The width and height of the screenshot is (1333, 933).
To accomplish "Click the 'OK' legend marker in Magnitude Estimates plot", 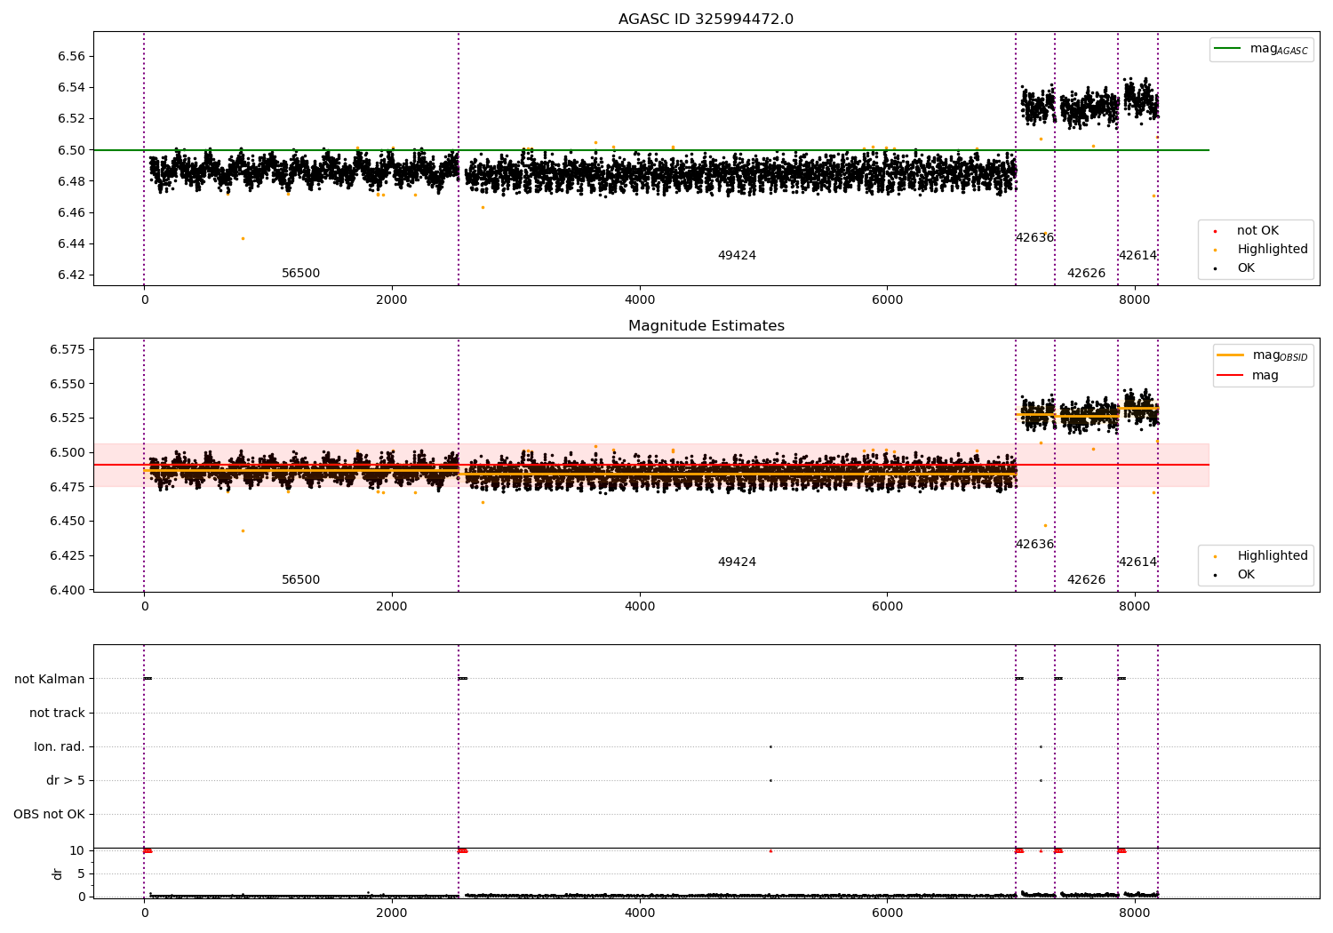I will 1215,575.
